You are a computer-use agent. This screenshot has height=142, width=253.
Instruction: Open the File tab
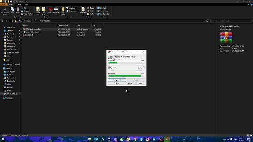coord(4,5)
